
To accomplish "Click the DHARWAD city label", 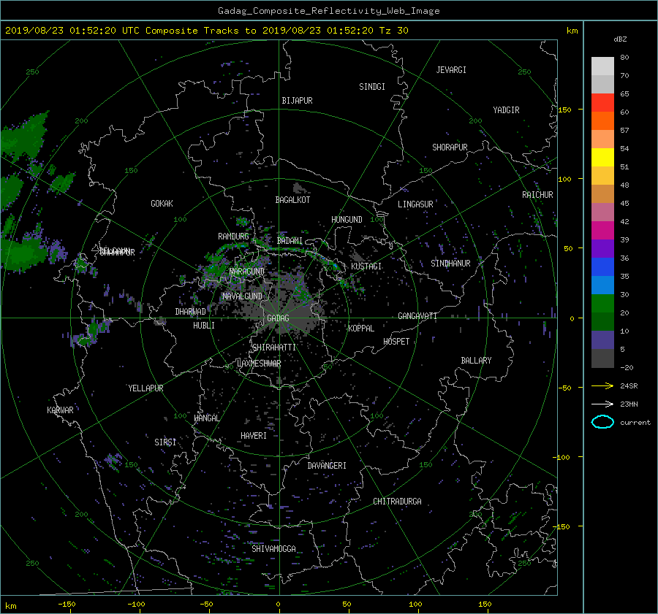I will click(191, 312).
